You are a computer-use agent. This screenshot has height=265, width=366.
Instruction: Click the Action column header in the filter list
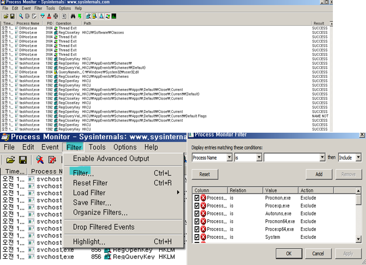315,191
